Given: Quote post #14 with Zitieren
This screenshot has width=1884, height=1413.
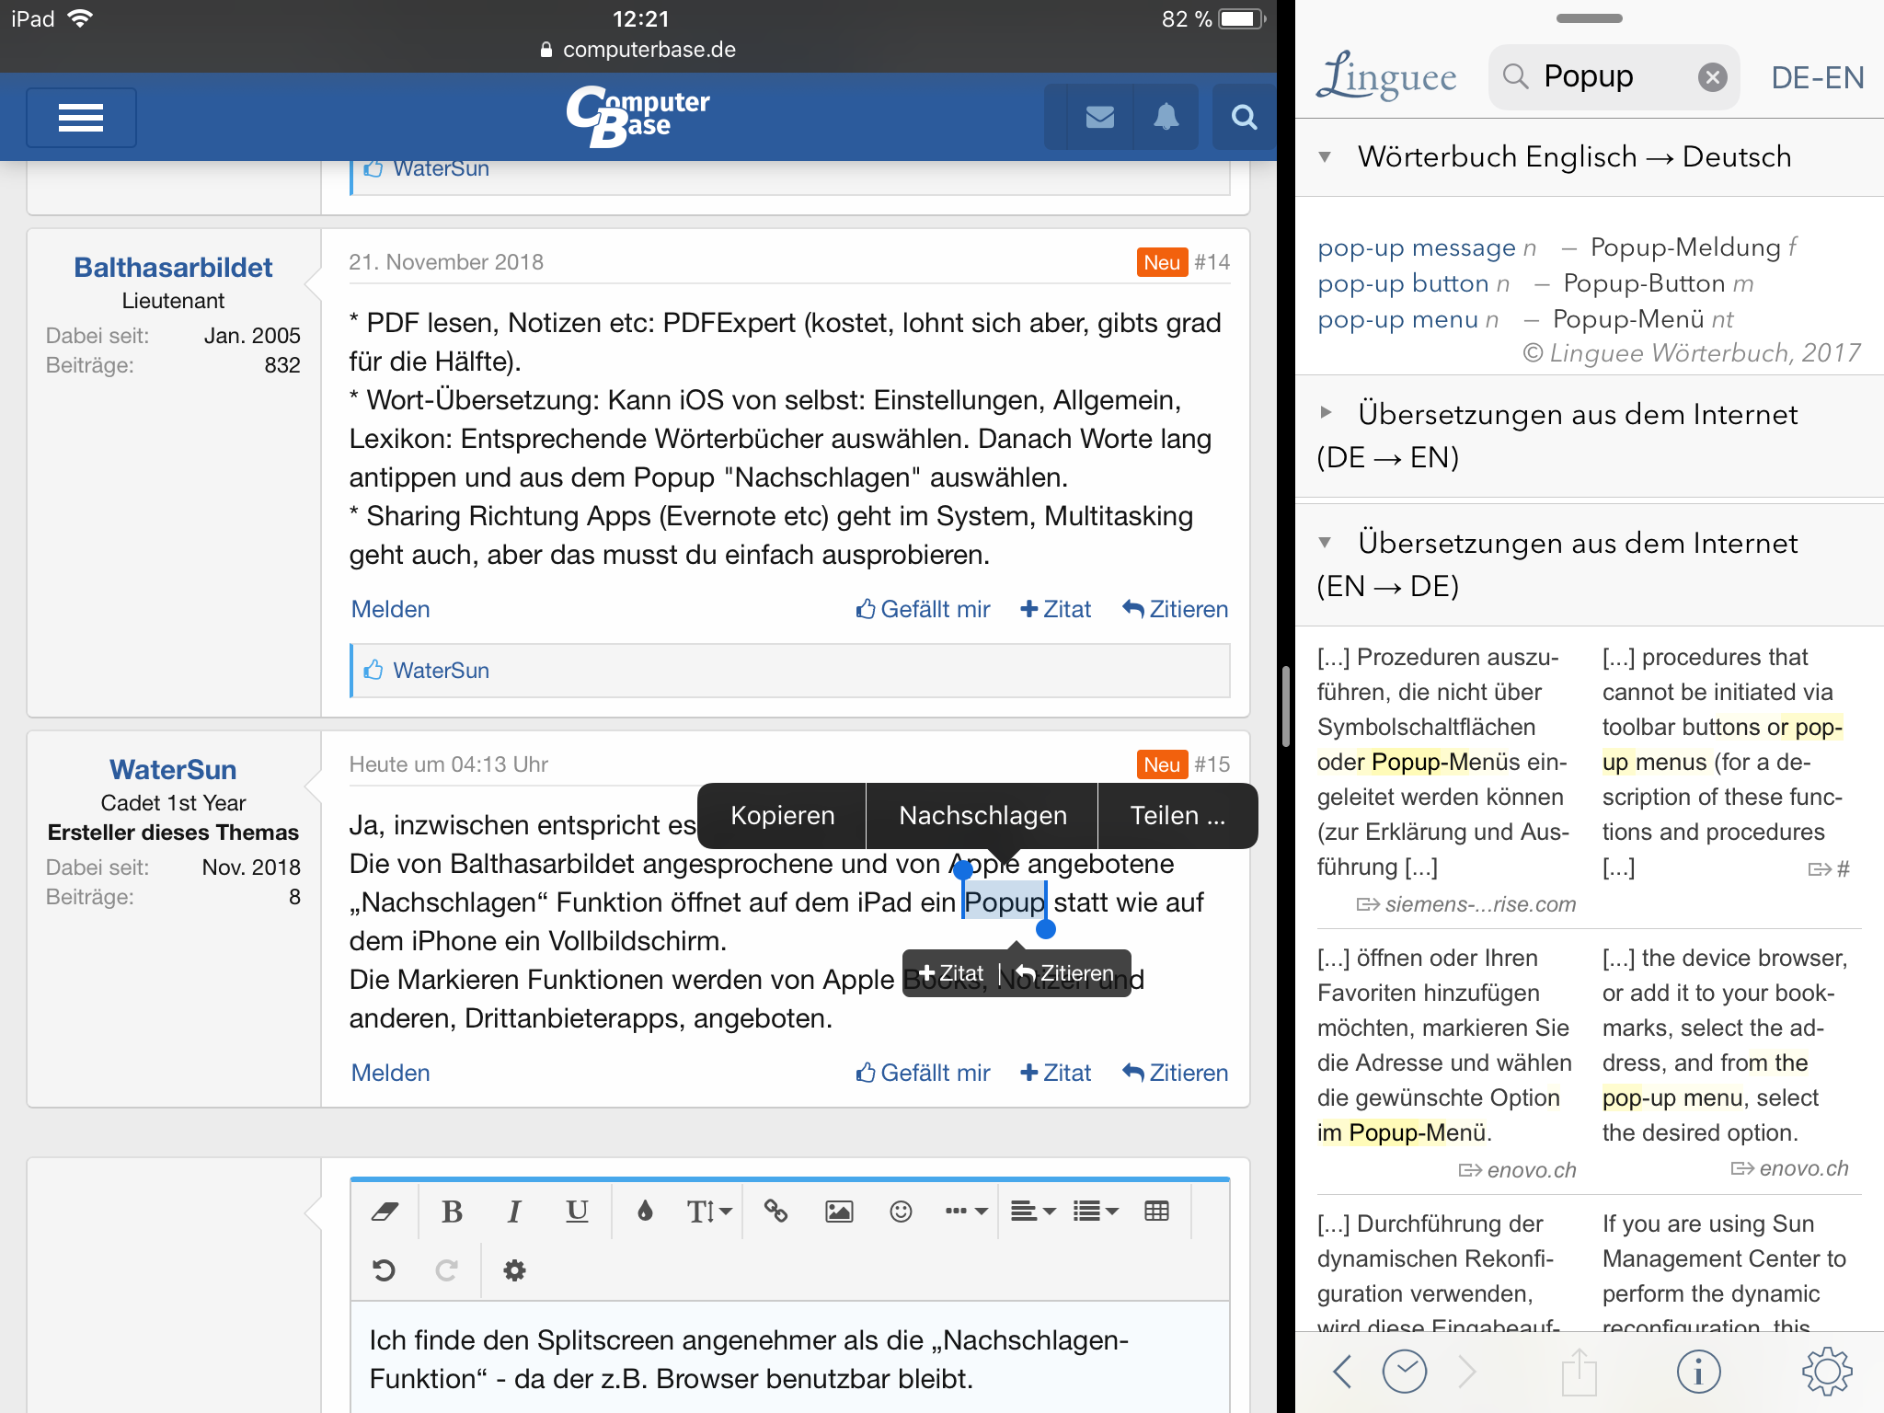Looking at the screenshot, I should tap(1176, 609).
